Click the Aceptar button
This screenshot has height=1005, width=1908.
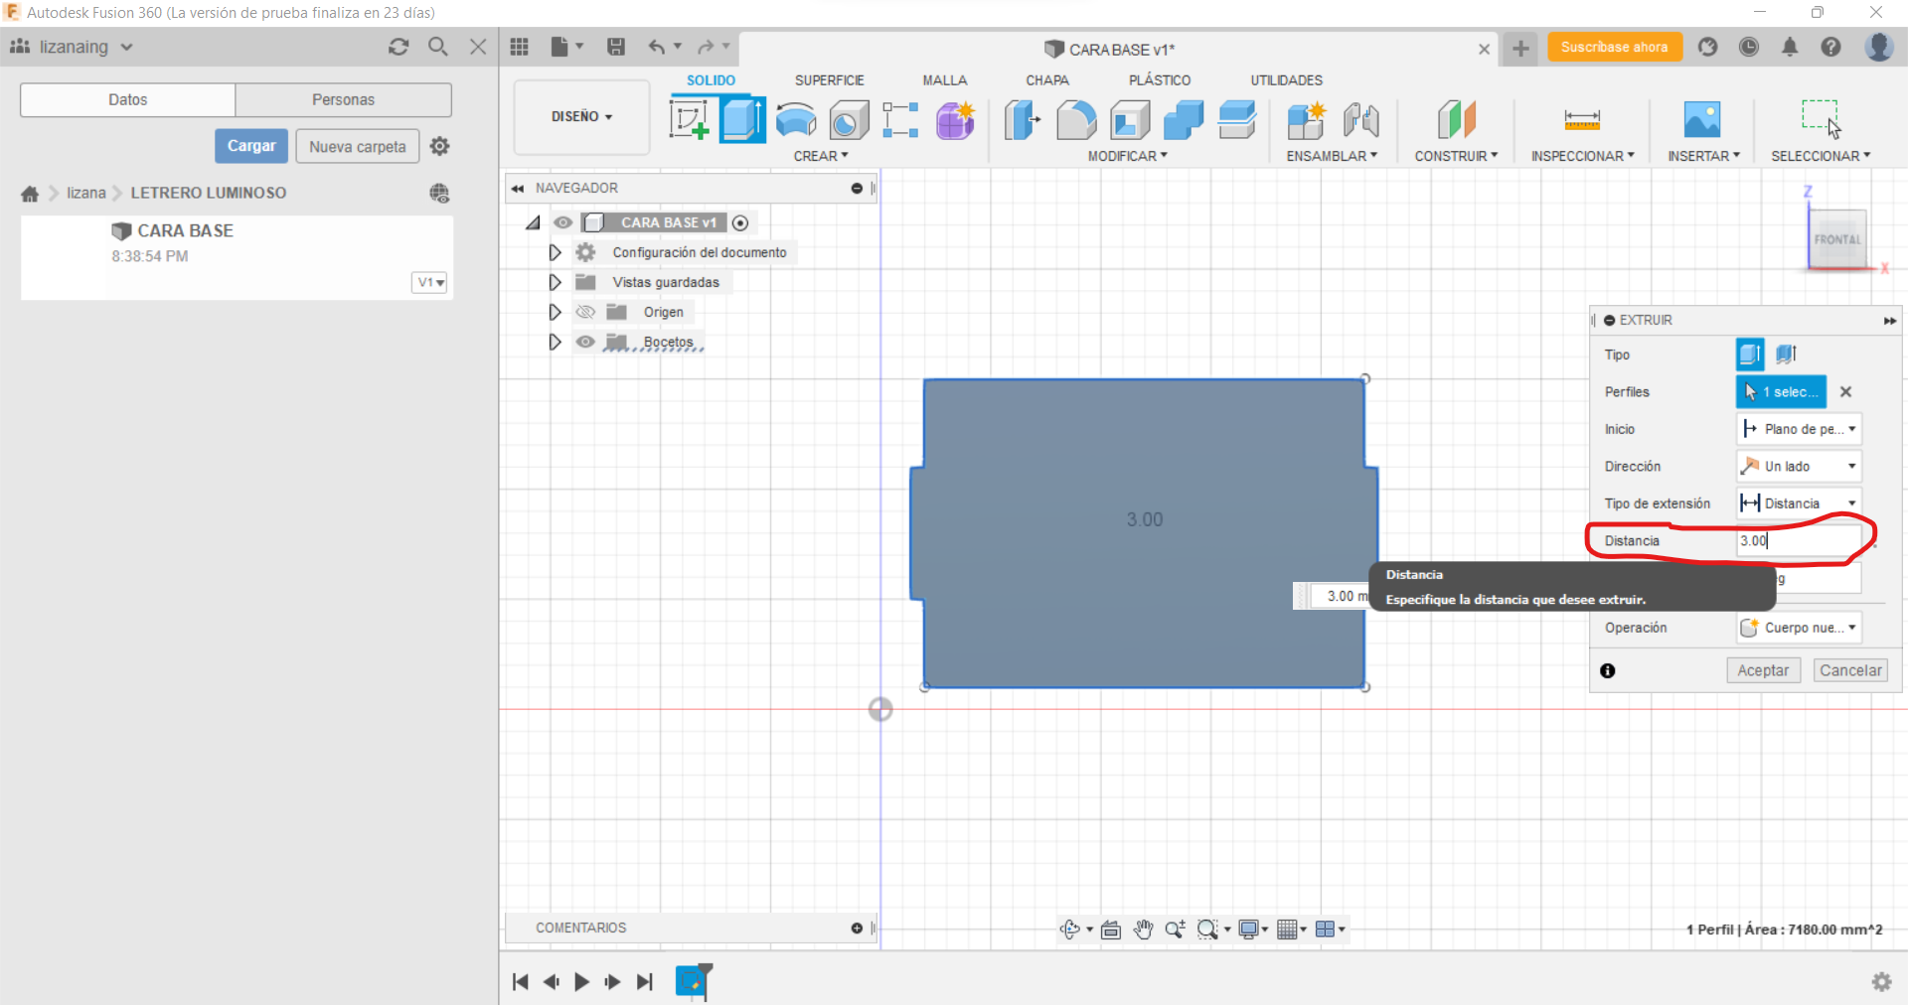pos(1763,670)
